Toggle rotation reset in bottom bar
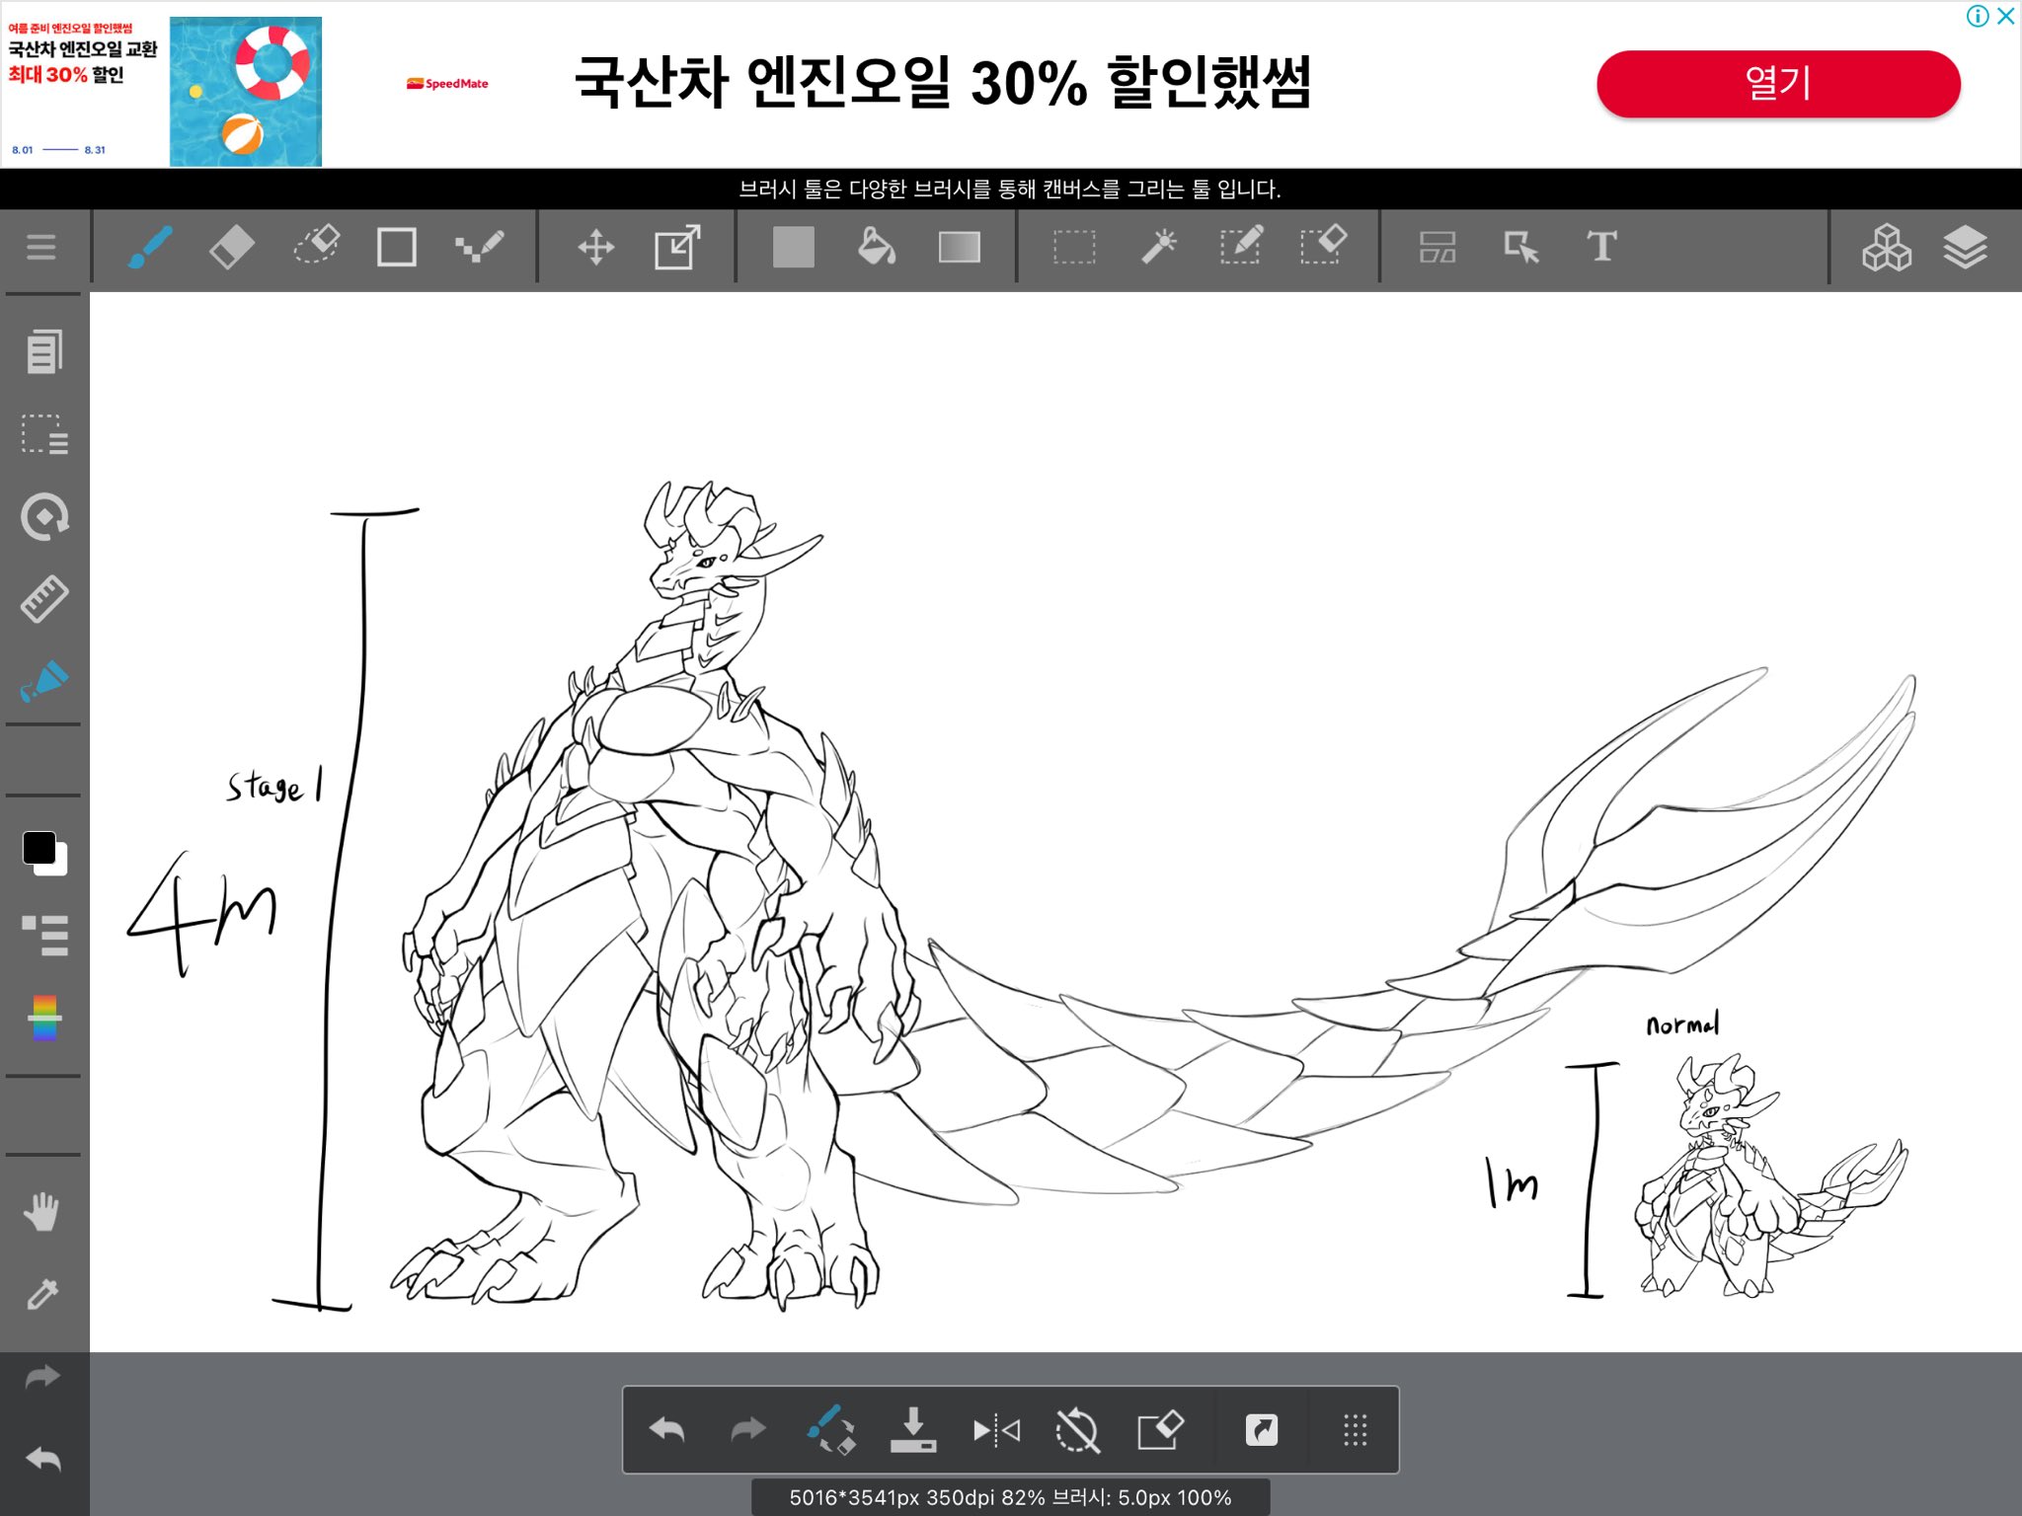The image size is (2022, 1516). click(x=1077, y=1430)
